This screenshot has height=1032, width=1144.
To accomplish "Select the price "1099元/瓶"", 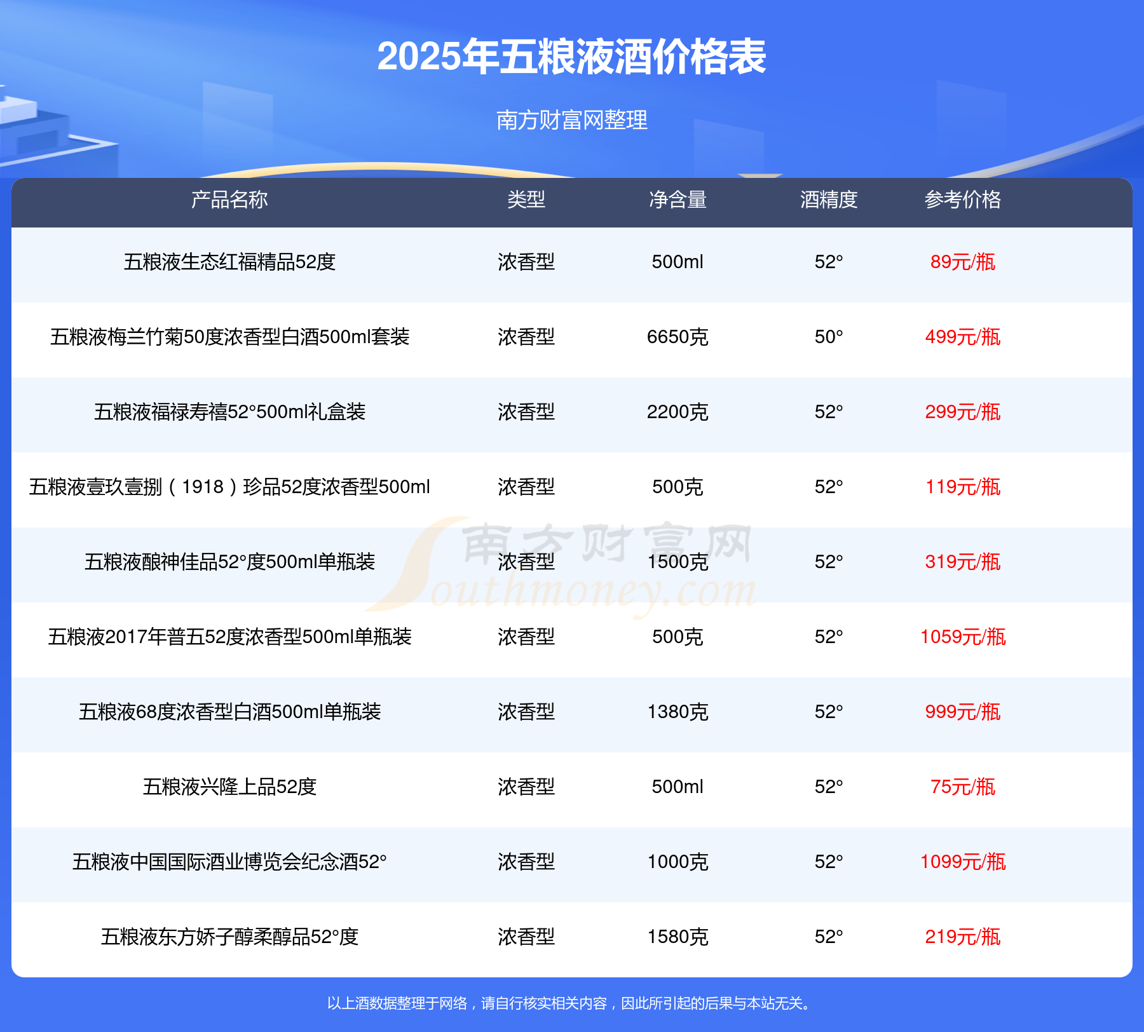I will [963, 862].
